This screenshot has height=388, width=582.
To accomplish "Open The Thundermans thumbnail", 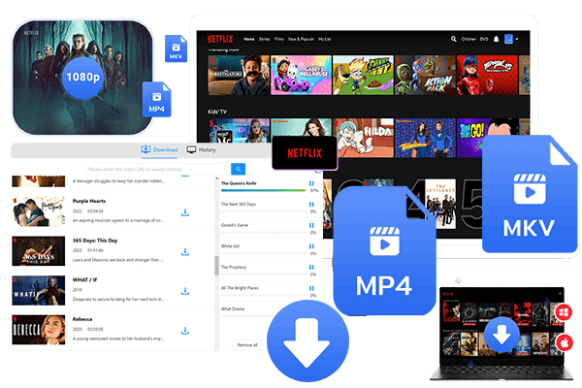I will point(425,138).
